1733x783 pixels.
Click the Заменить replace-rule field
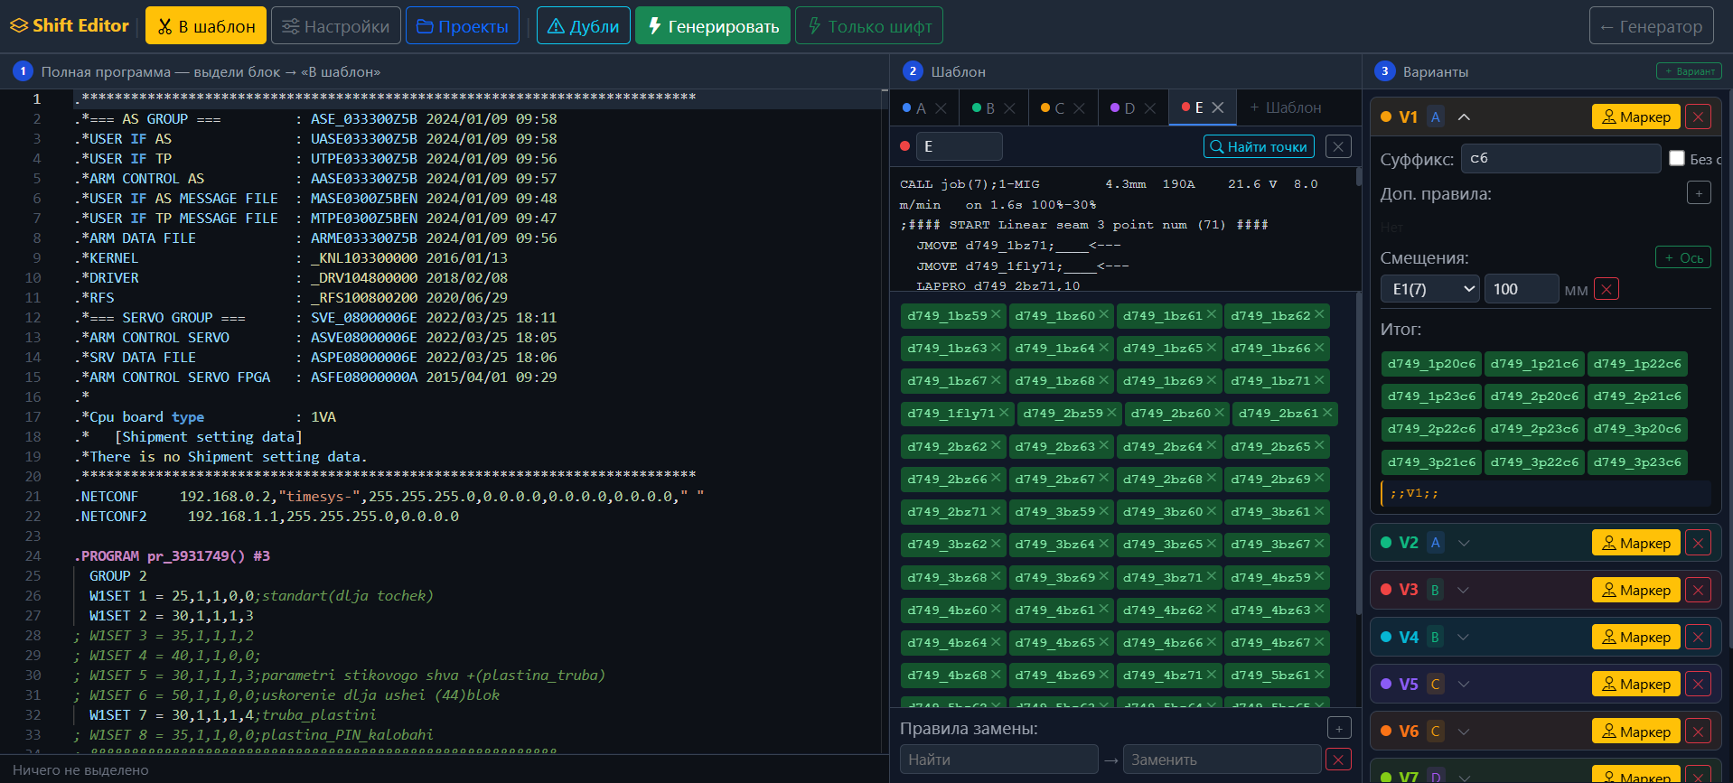1222,760
